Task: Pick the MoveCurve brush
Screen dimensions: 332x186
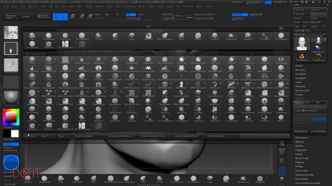Action: tap(215, 101)
